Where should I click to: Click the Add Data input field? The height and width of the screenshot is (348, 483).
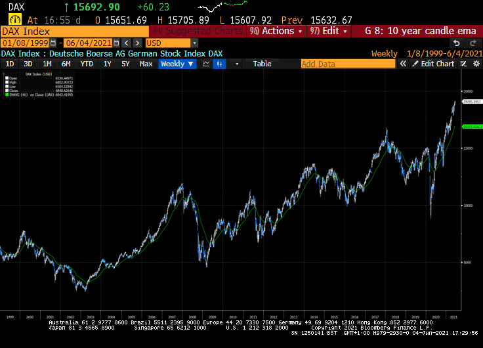[348, 64]
